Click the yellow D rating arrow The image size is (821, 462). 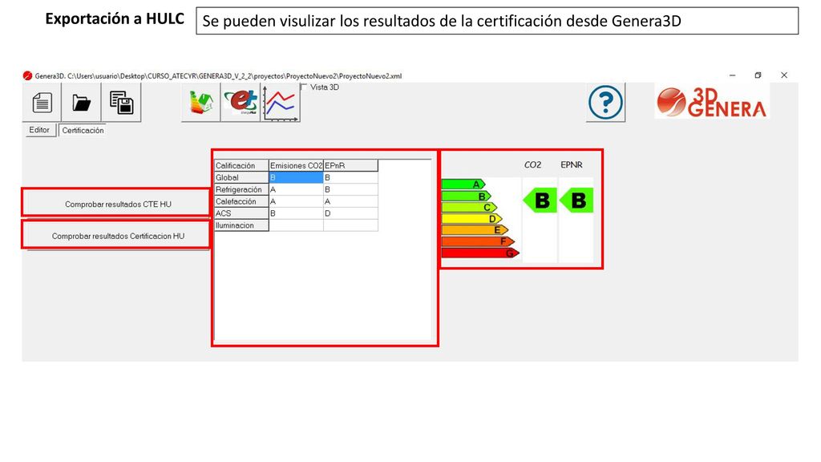pyautogui.click(x=471, y=218)
